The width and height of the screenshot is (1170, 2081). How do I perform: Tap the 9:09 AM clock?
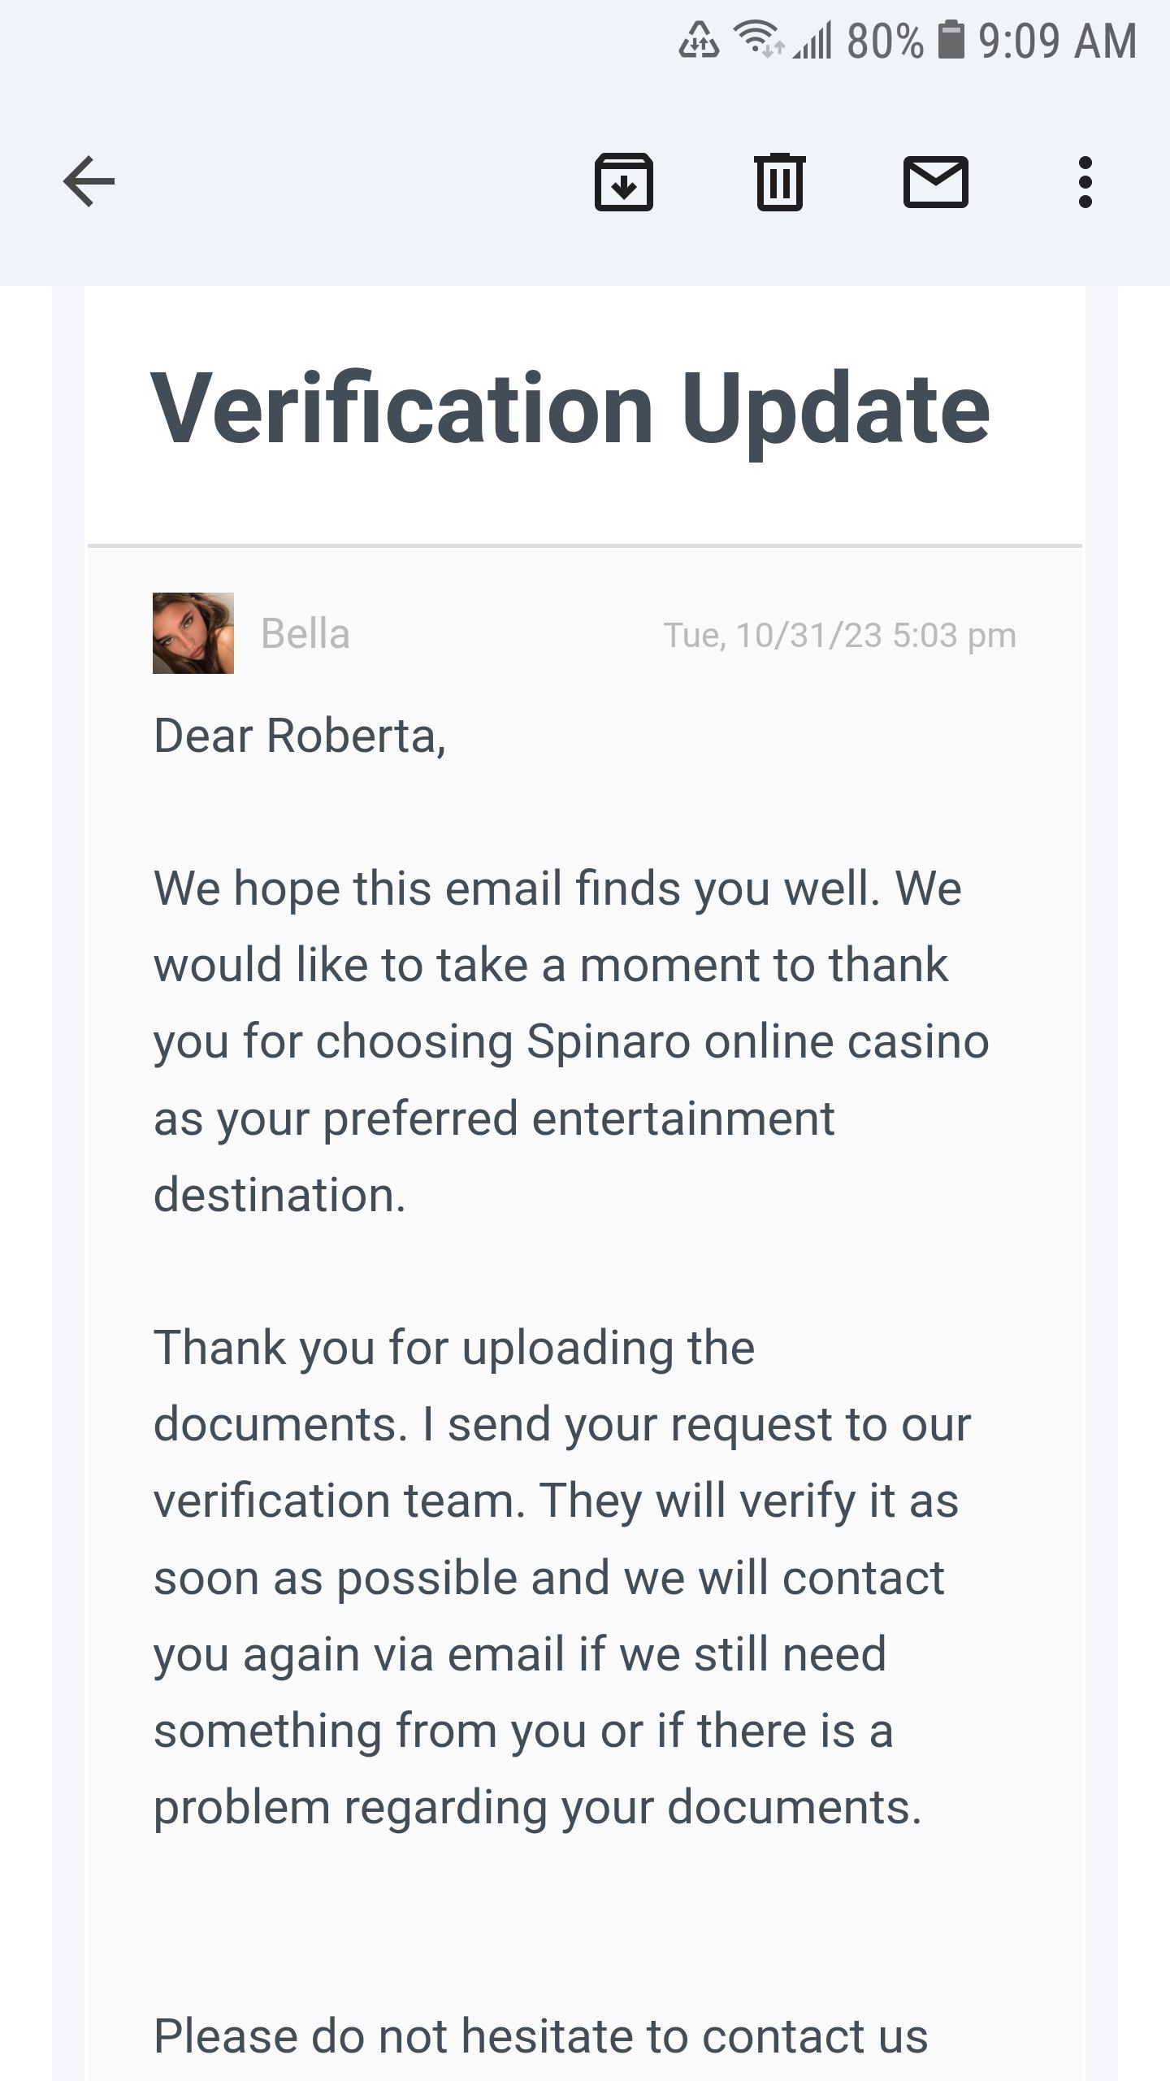[1057, 41]
